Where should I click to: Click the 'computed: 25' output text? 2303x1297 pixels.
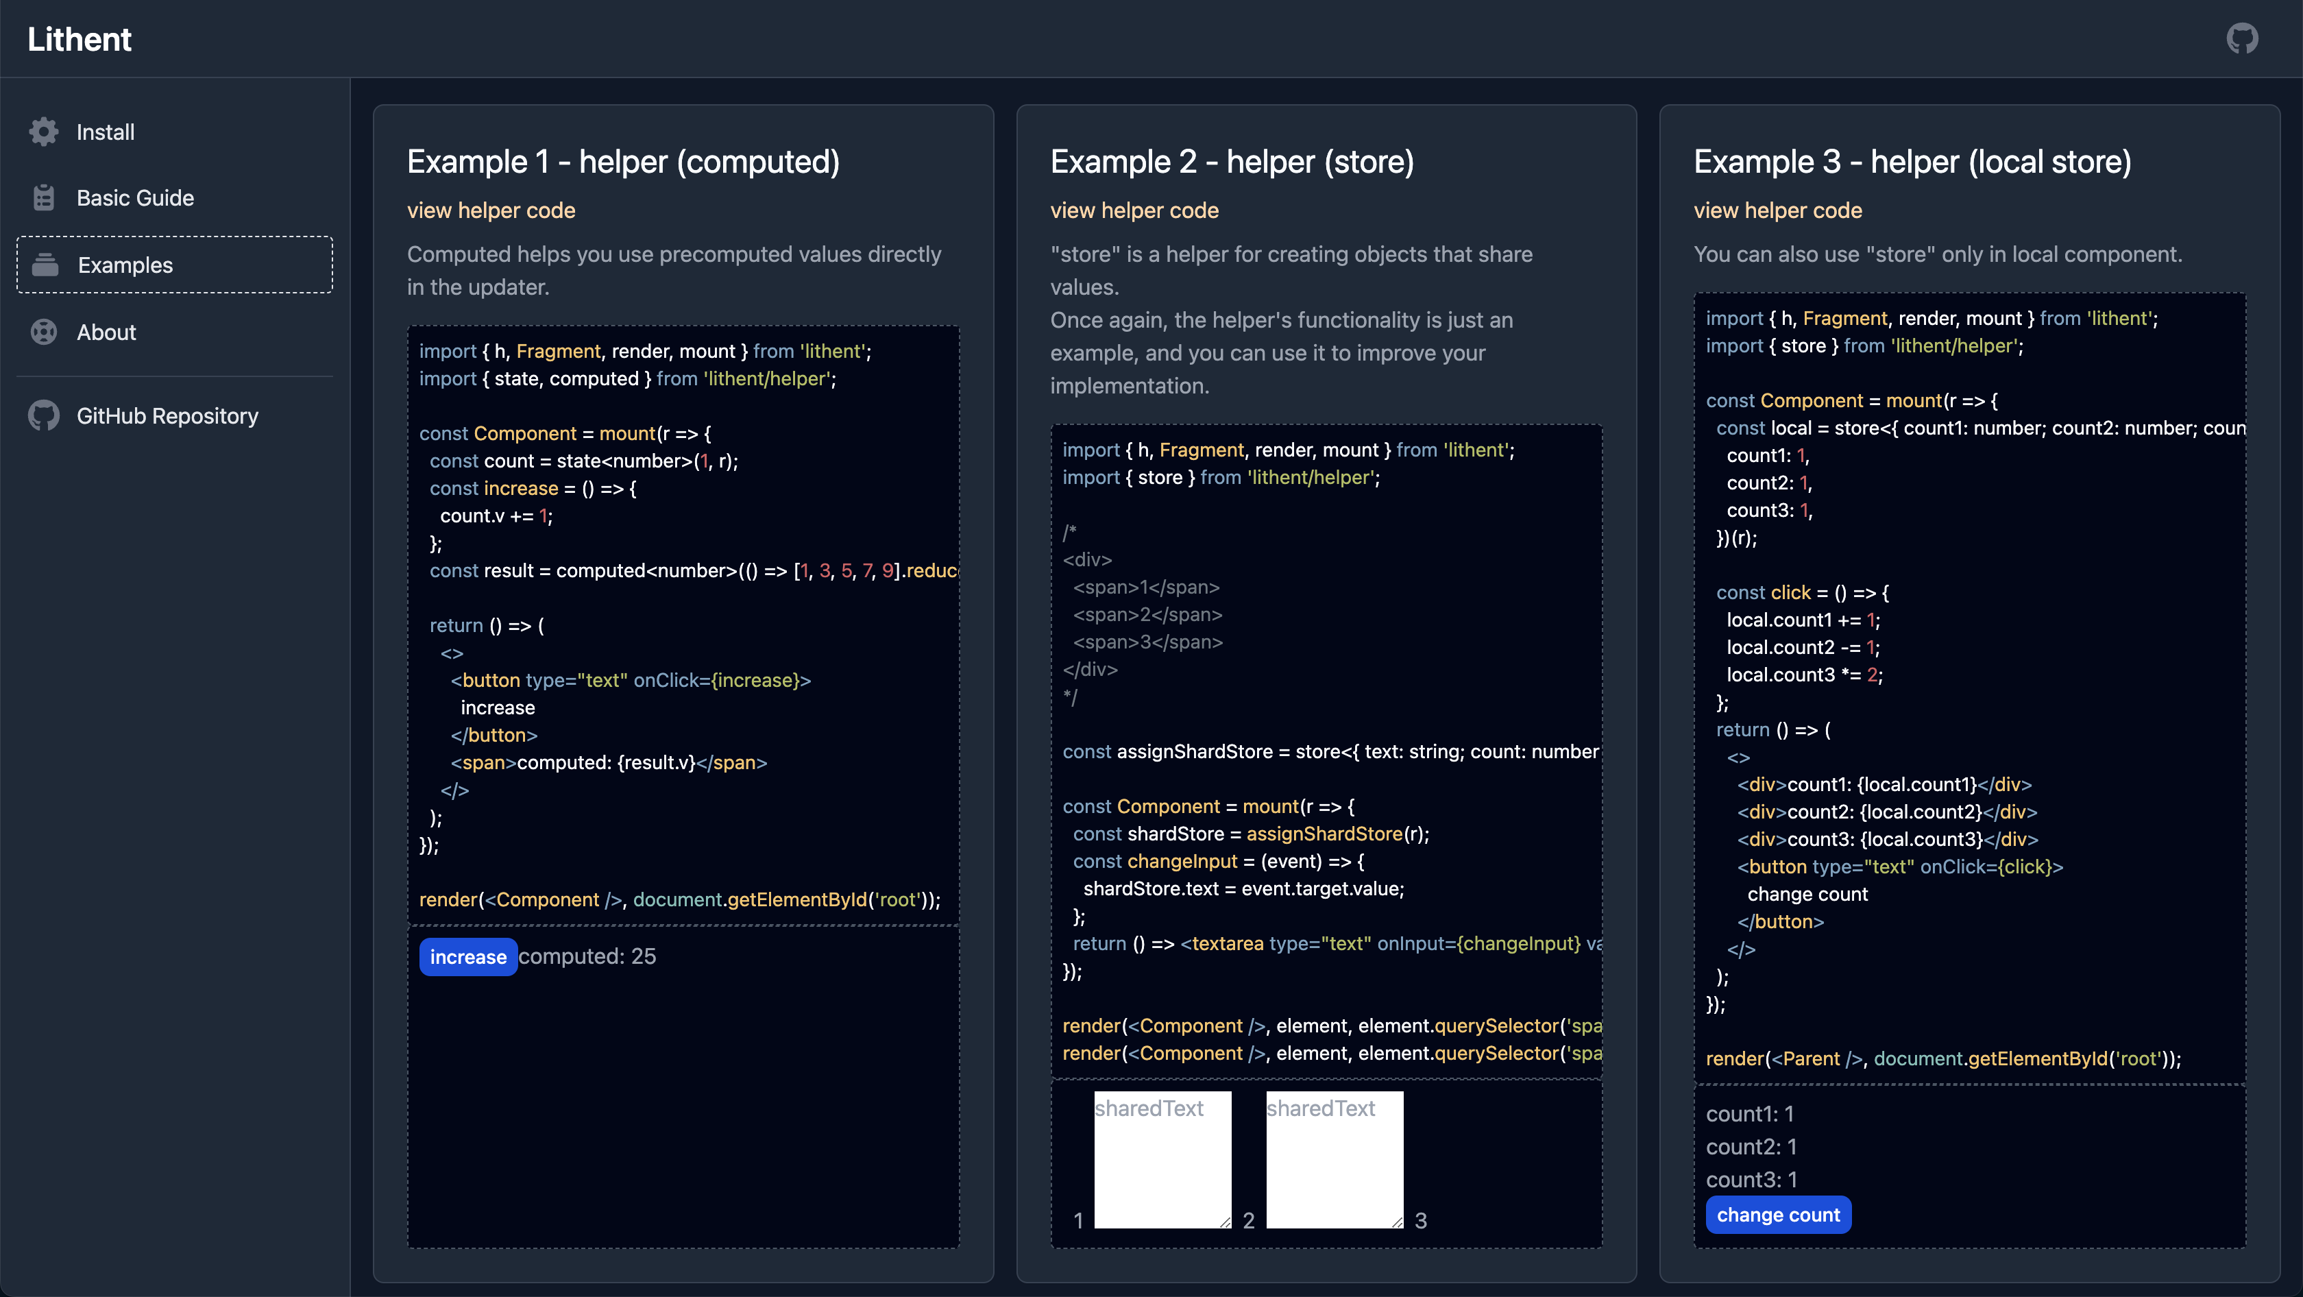pyautogui.click(x=587, y=956)
